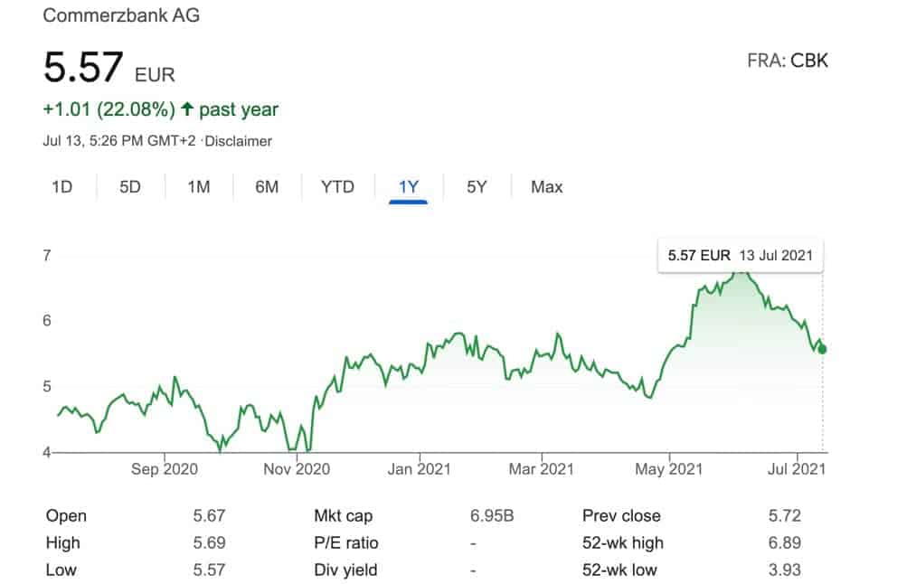
Task: Click the +1.01 (22.08%) change text
Action: [x=109, y=109]
